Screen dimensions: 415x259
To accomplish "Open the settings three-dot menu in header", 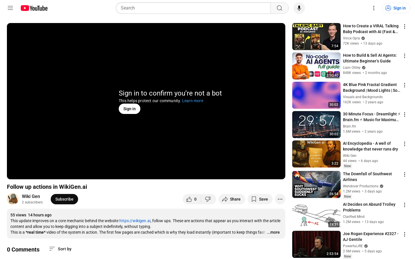I will [374, 8].
